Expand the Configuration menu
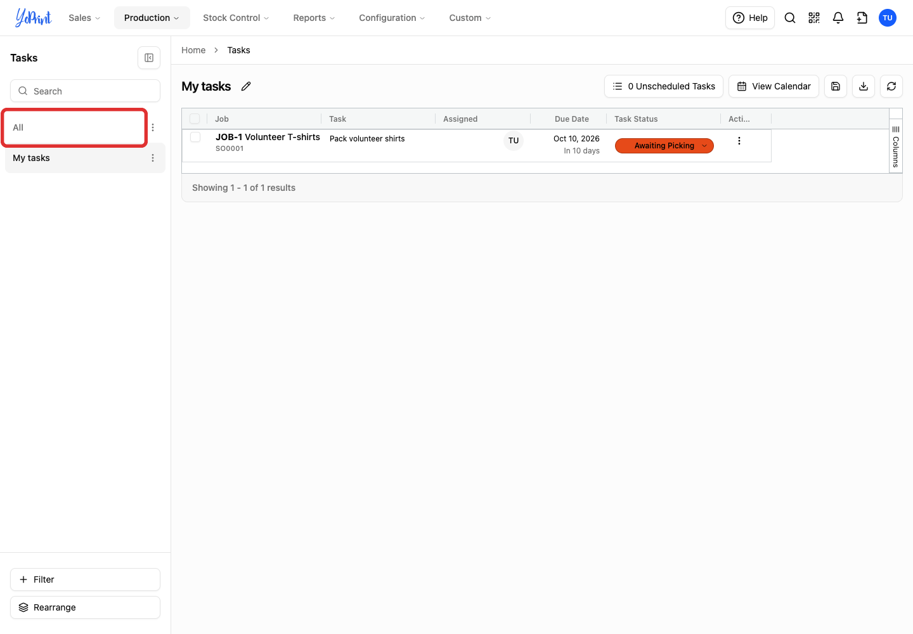The image size is (913, 634). click(x=392, y=18)
